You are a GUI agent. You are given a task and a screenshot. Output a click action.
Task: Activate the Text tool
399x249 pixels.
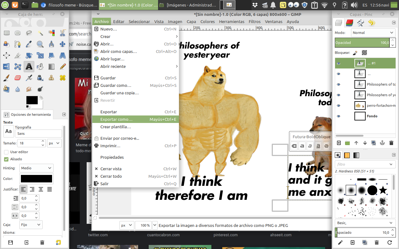click(29, 67)
